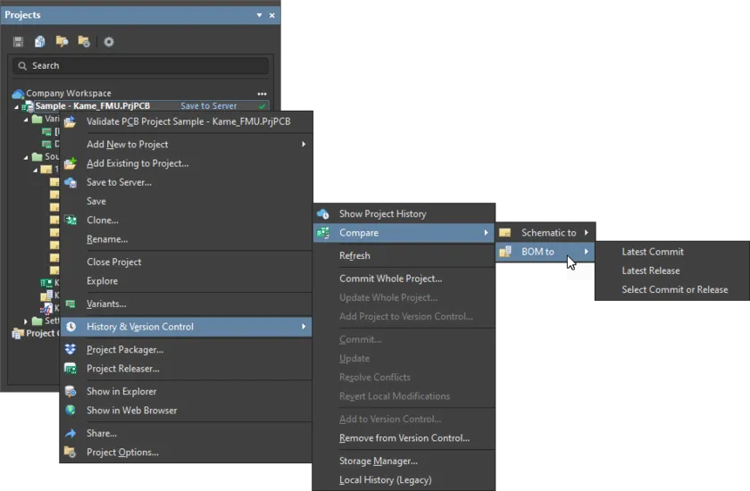Click the Show in Web Browser globe icon
The width and height of the screenshot is (750, 491).
[71, 410]
